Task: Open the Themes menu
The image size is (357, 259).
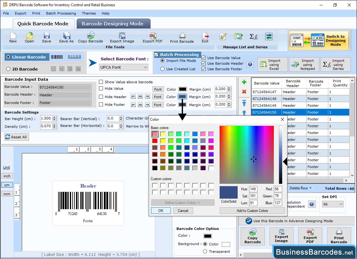Action: pos(89,13)
